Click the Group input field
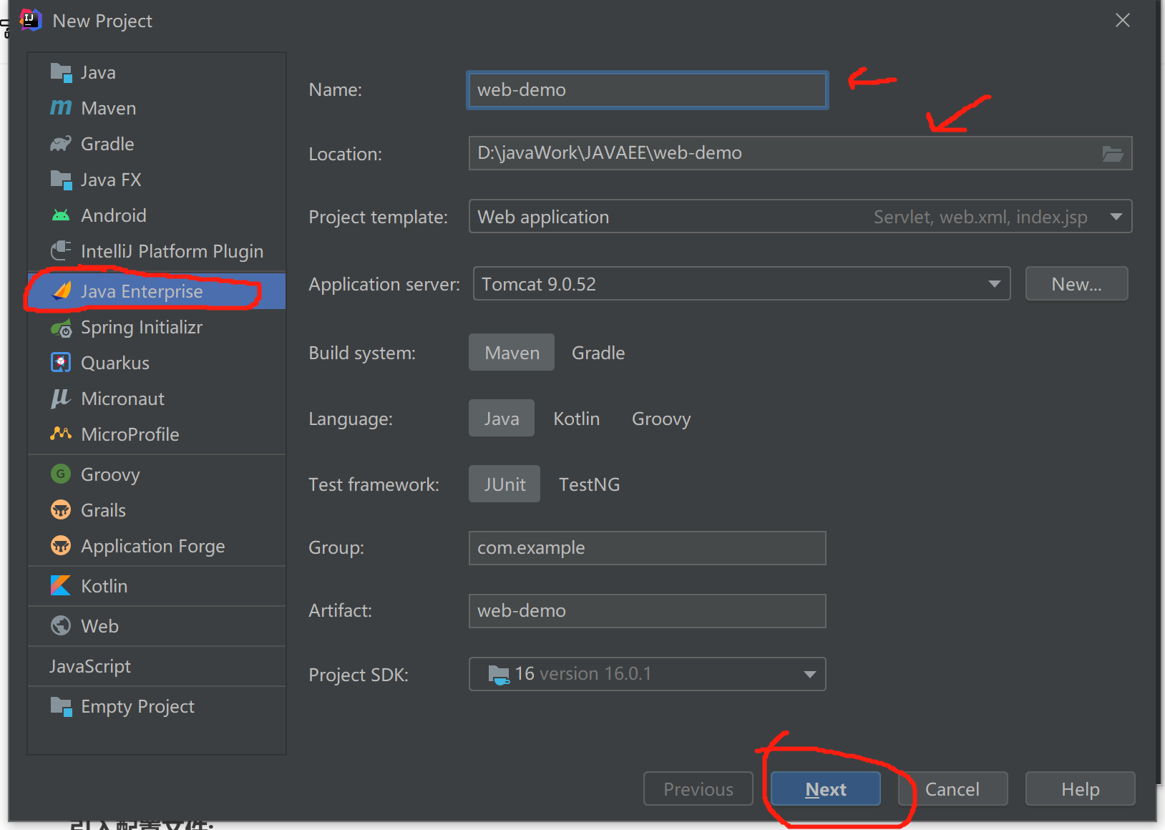Image resolution: width=1165 pixels, height=830 pixels. click(x=647, y=548)
